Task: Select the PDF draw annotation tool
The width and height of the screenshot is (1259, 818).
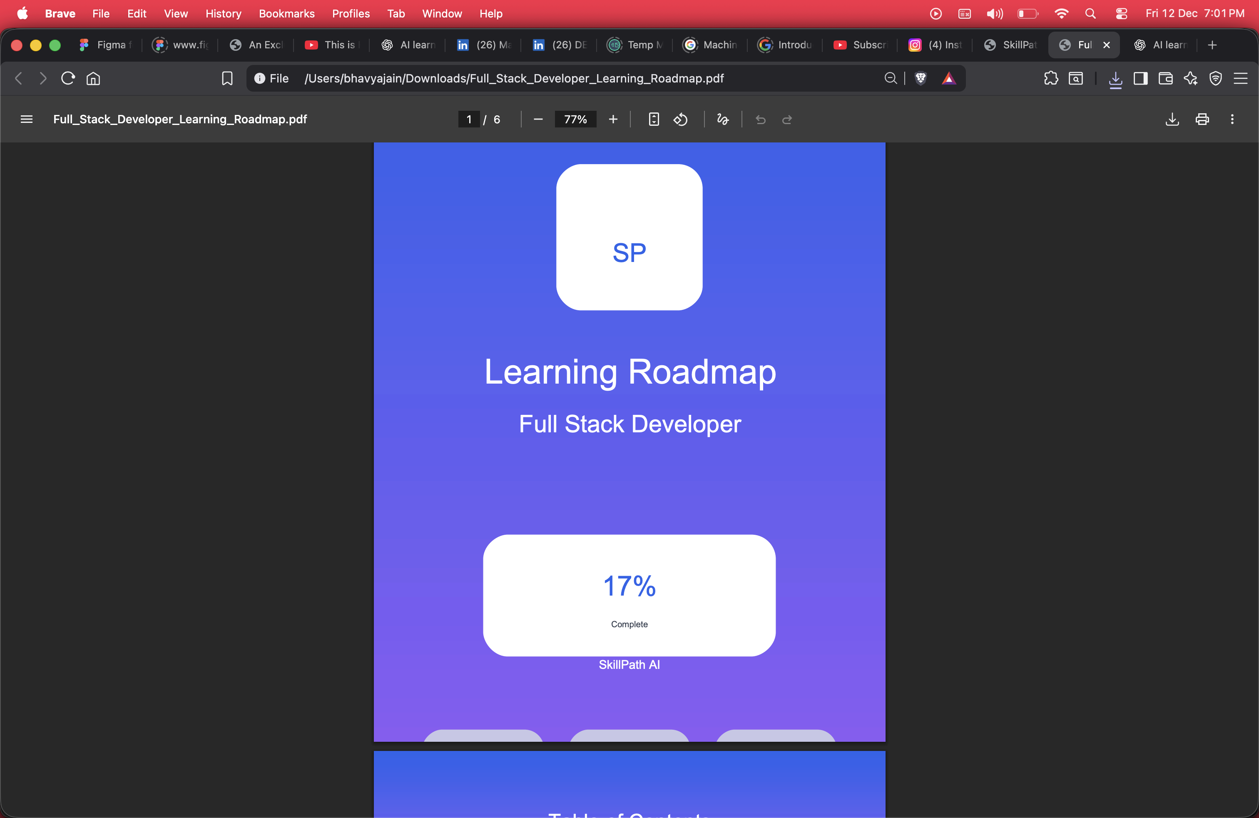Action: [723, 120]
